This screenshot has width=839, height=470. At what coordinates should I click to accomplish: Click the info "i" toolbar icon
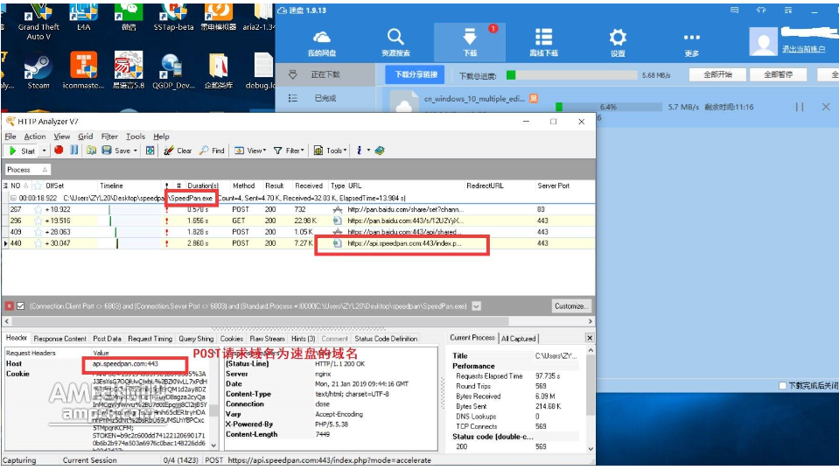click(x=359, y=151)
